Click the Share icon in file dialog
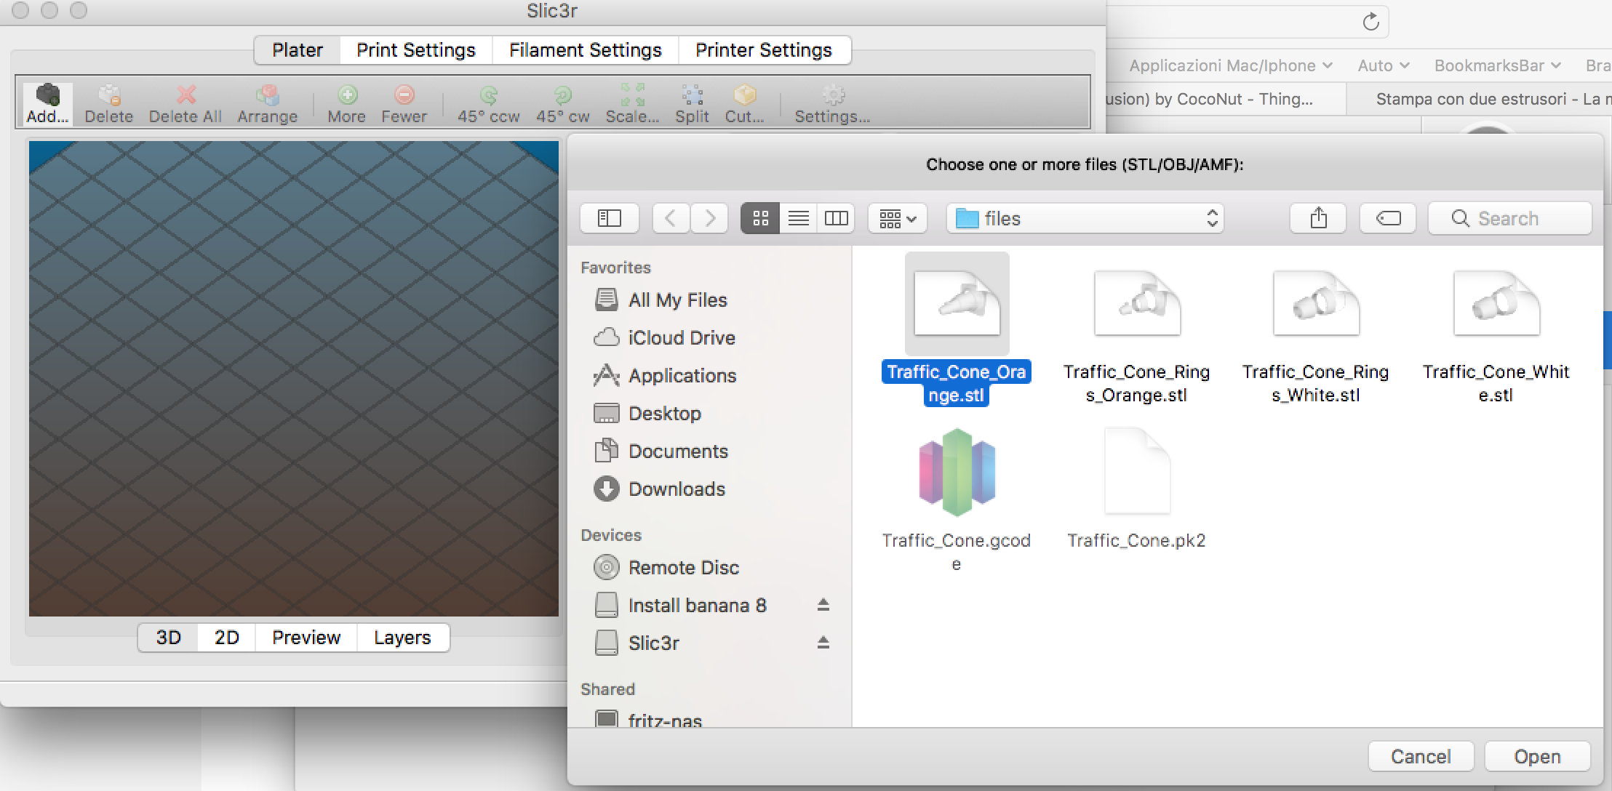 [x=1318, y=218]
